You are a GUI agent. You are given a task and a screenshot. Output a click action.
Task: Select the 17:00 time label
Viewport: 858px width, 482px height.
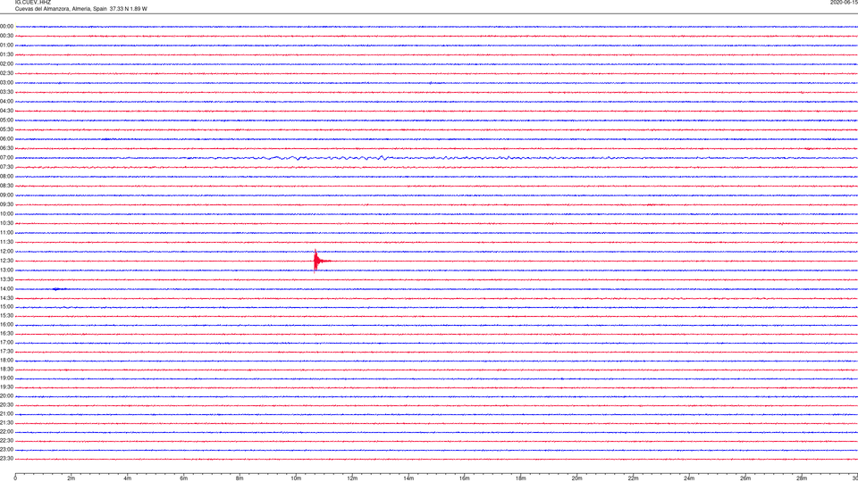(x=6, y=343)
